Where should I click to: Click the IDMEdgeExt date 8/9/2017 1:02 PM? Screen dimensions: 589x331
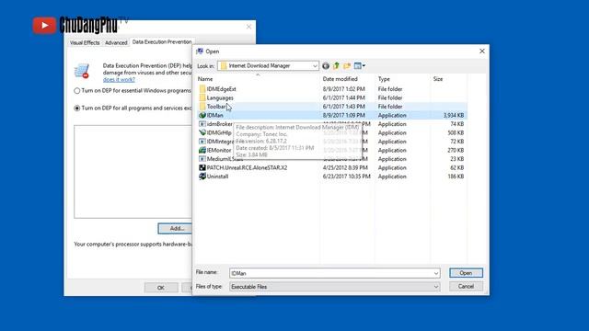[343, 89]
